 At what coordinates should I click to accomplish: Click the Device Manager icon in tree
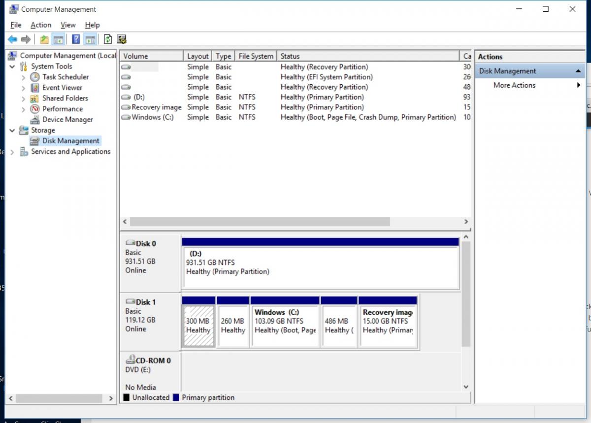(35, 120)
